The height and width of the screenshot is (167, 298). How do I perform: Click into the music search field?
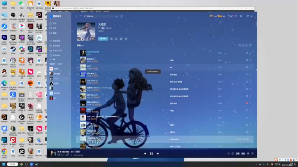pyautogui.click(x=101, y=16)
